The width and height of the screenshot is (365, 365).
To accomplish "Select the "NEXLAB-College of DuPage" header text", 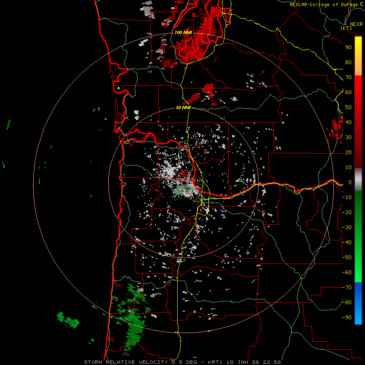I will point(324,4).
